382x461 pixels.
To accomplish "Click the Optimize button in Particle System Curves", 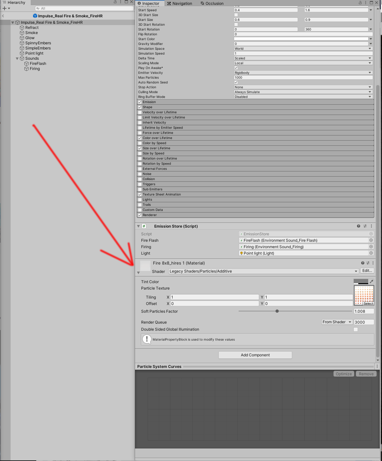I will pos(344,373).
